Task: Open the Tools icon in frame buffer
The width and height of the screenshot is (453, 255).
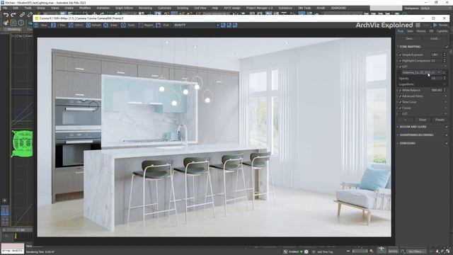Action: 123,25
